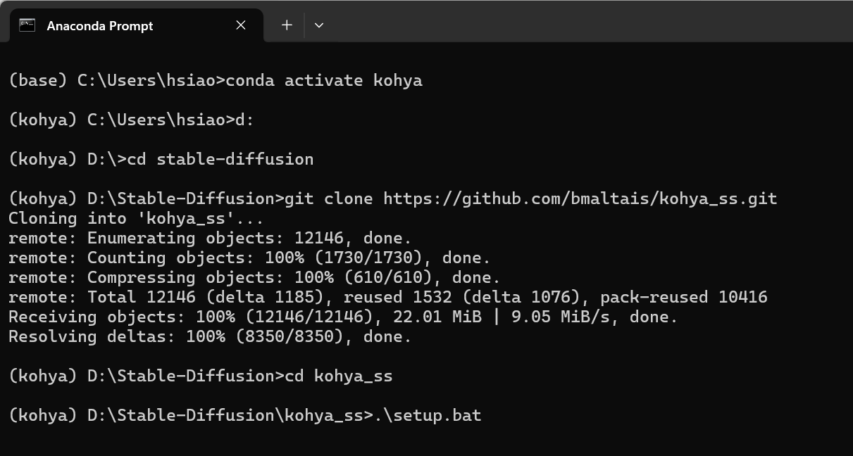The image size is (853, 456).
Task: Click the "Cloning into 'kohya_ss'..." output line
Action: point(136,218)
